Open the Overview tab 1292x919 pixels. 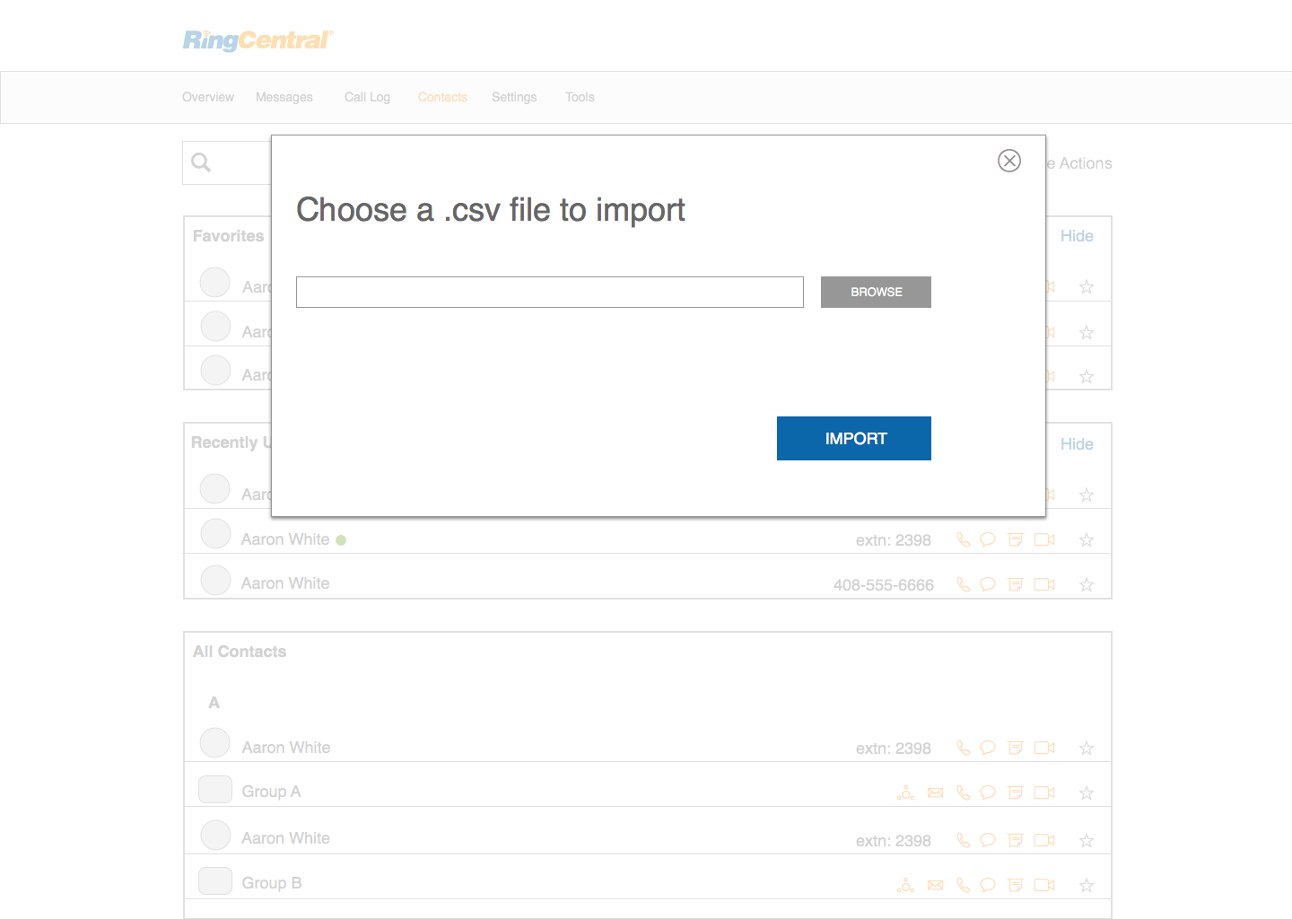click(208, 97)
